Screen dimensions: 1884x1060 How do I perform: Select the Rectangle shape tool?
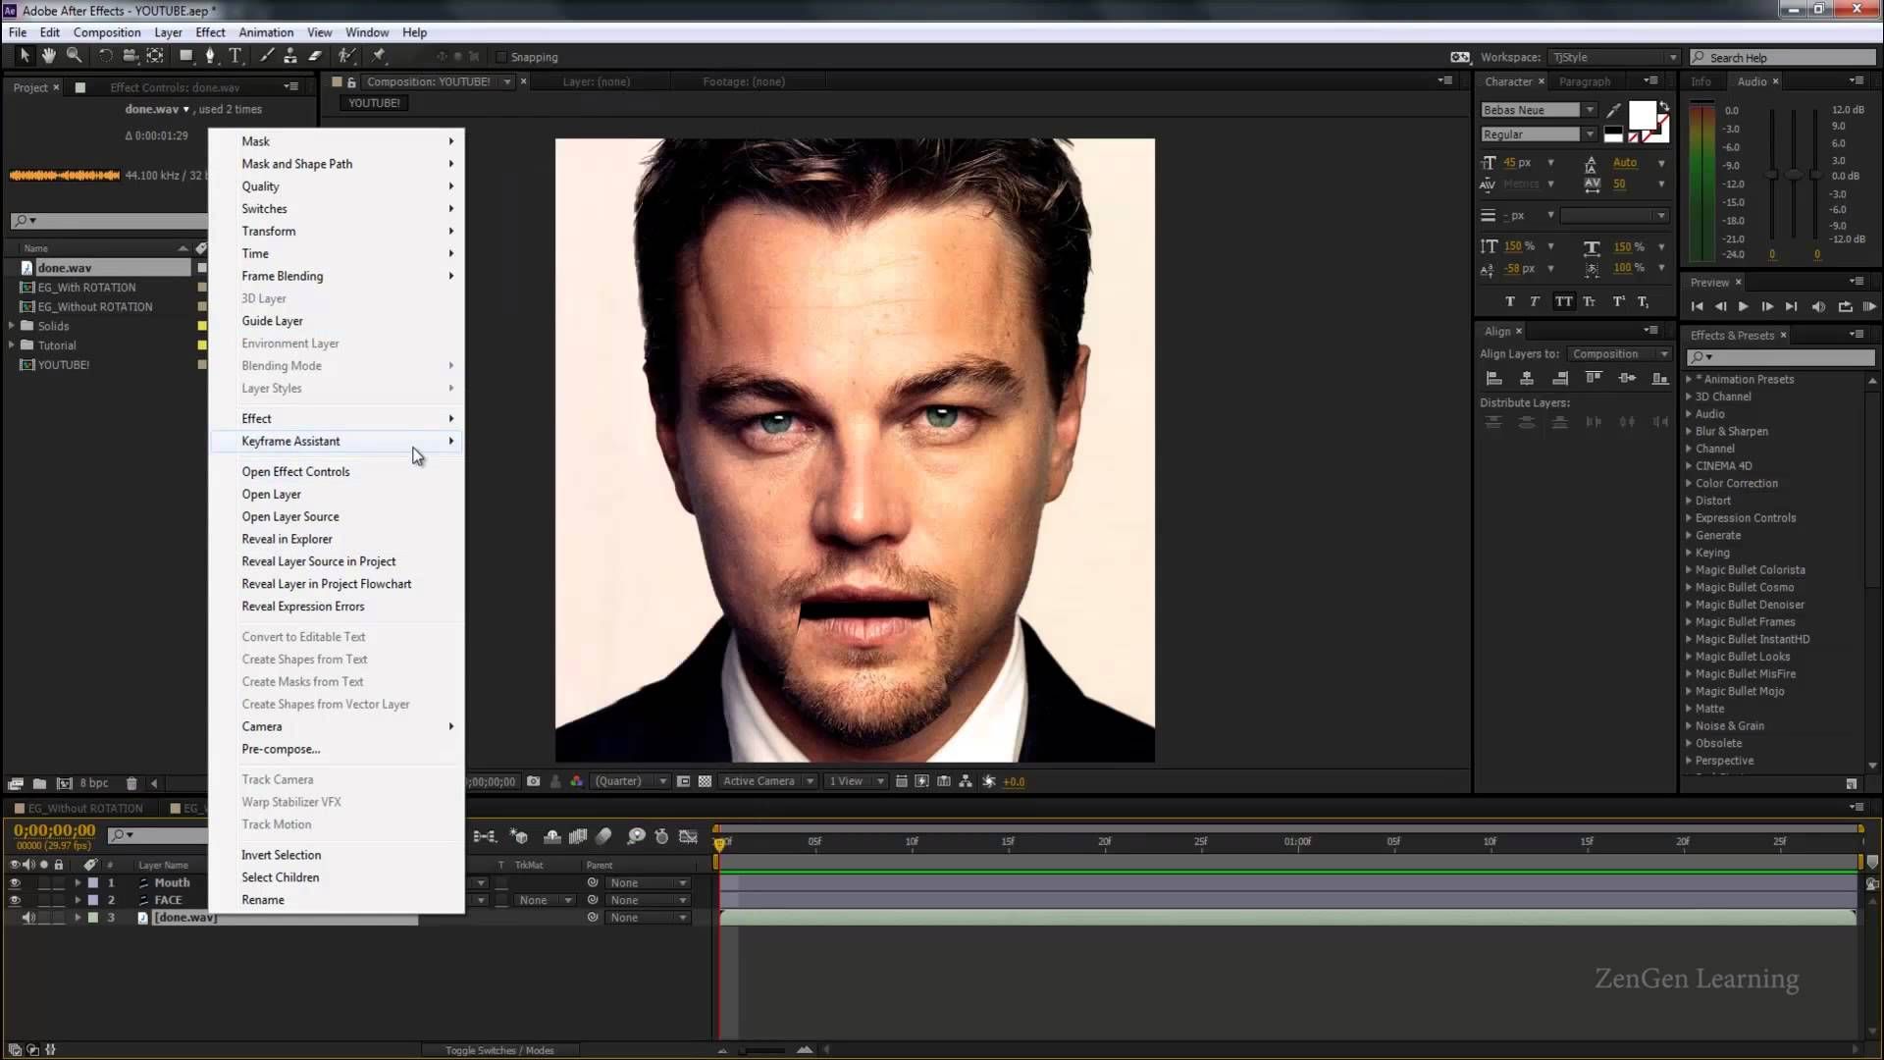coord(185,56)
